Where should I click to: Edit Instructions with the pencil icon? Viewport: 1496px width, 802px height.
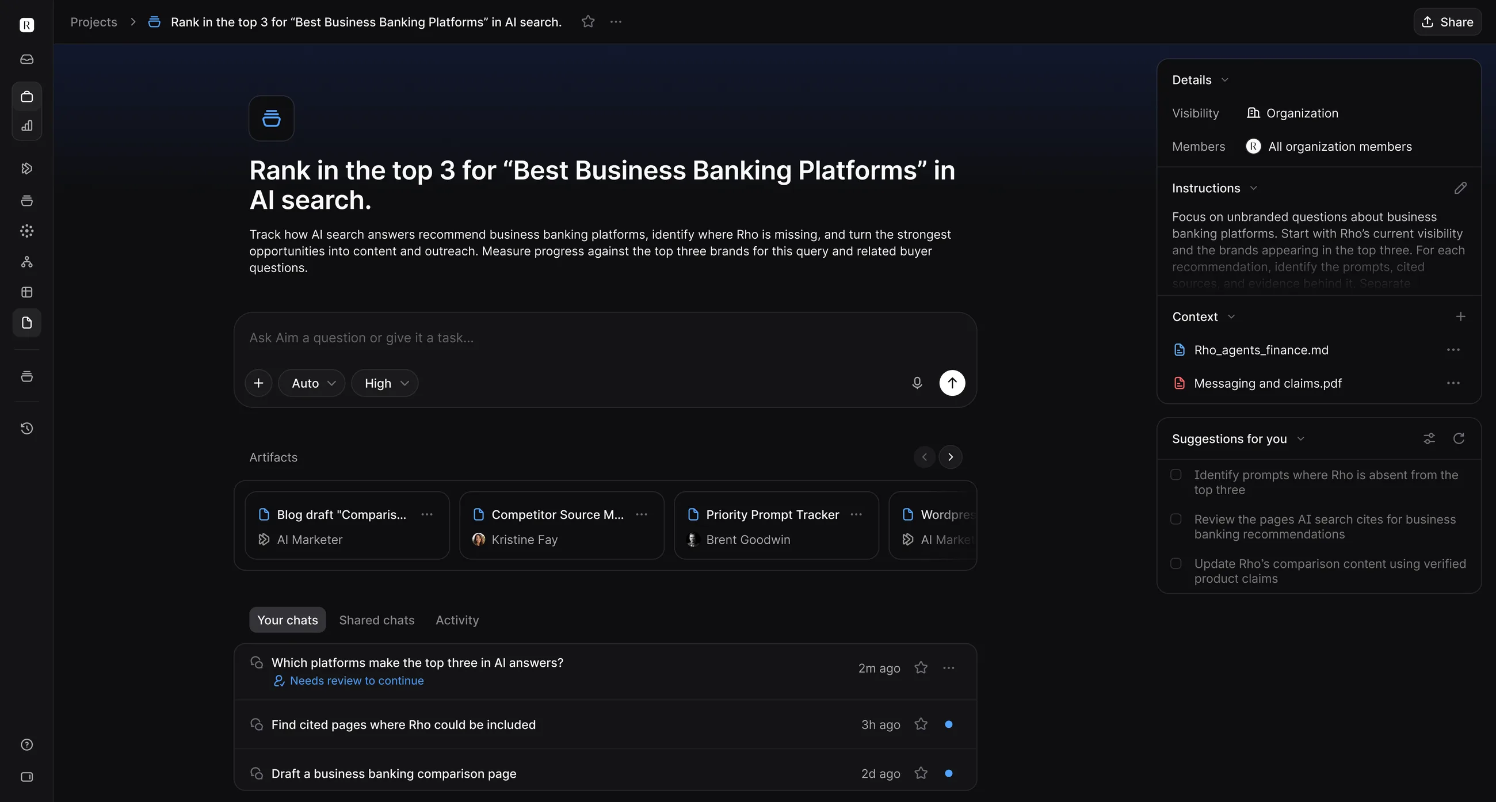tap(1460, 188)
